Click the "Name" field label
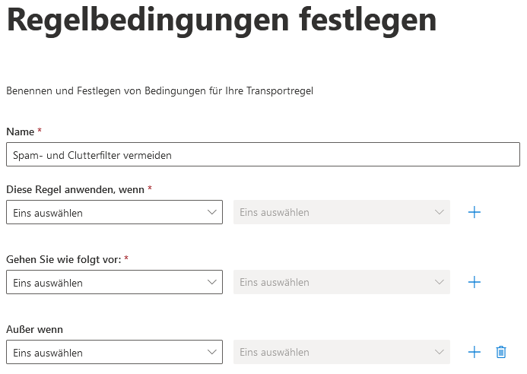Viewport: 527px width, 374px height. click(x=20, y=132)
